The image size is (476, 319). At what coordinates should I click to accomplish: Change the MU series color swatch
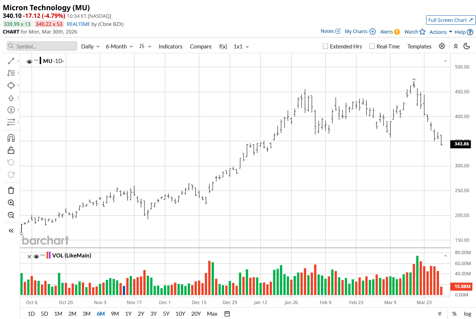40,61
